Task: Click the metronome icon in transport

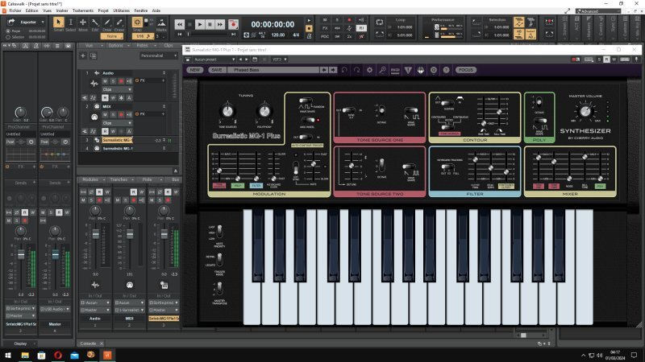Action: tap(309, 36)
